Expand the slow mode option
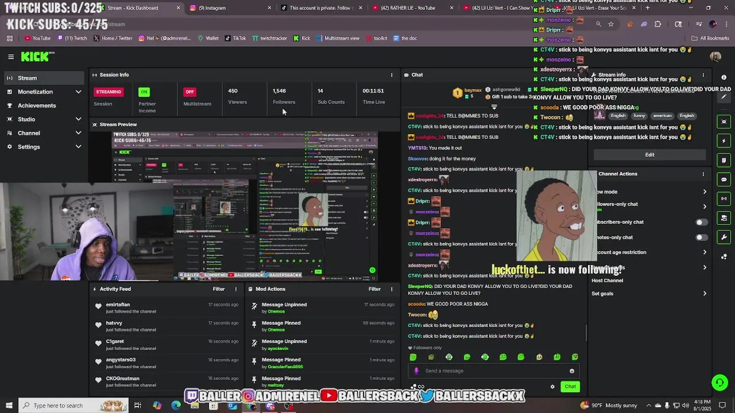Viewport: 735px width, 413px height. [x=705, y=192]
